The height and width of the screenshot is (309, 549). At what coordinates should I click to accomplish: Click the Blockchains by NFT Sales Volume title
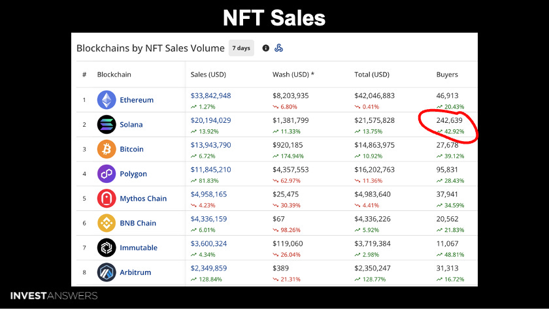pyautogui.click(x=150, y=48)
